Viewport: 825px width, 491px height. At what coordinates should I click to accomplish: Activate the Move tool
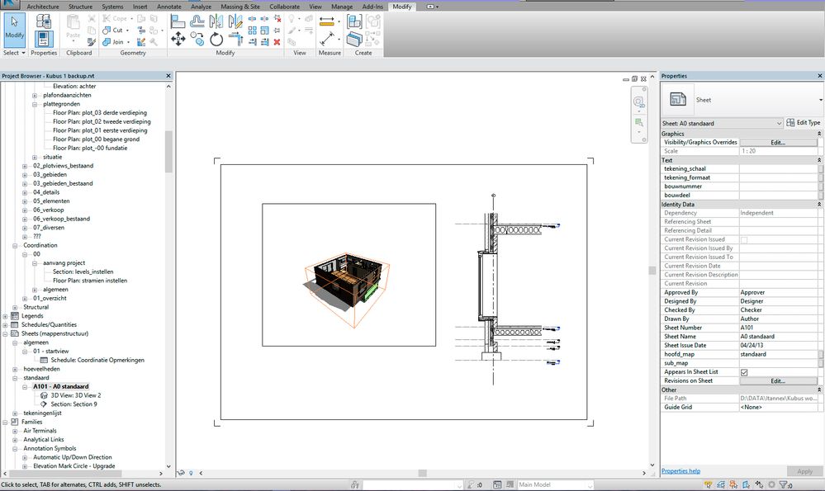(x=178, y=39)
